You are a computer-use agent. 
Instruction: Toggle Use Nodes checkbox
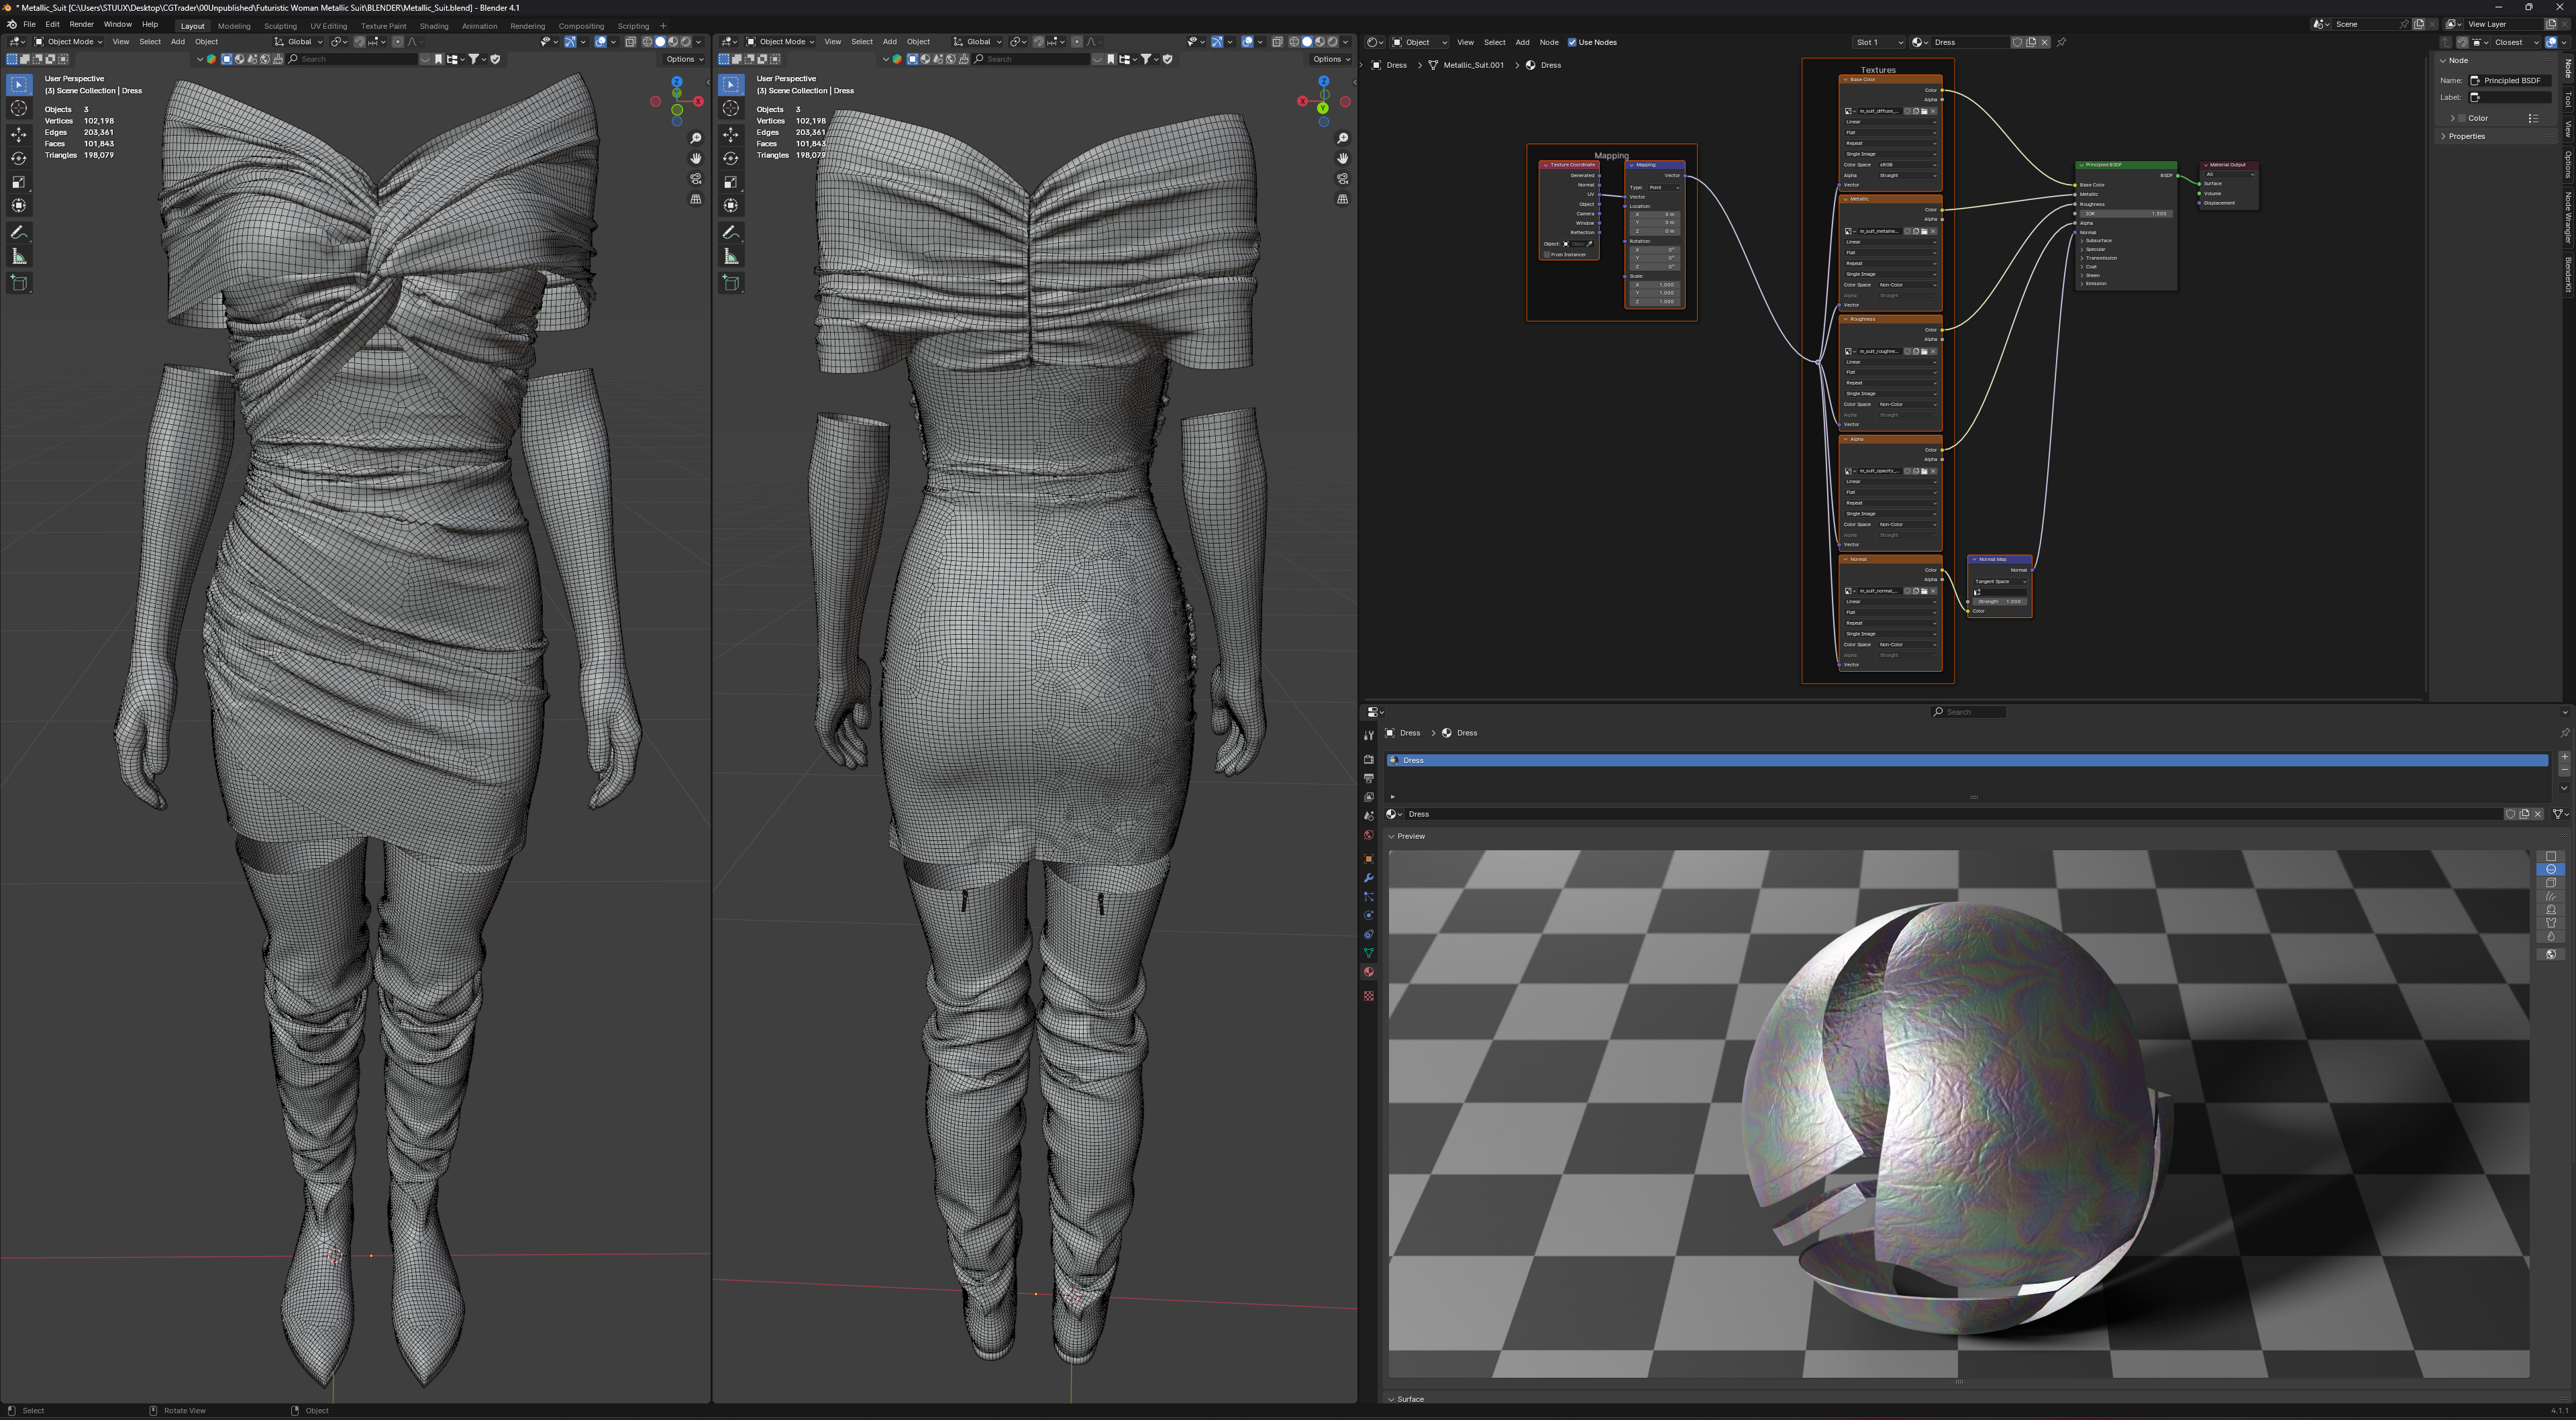[1572, 42]
